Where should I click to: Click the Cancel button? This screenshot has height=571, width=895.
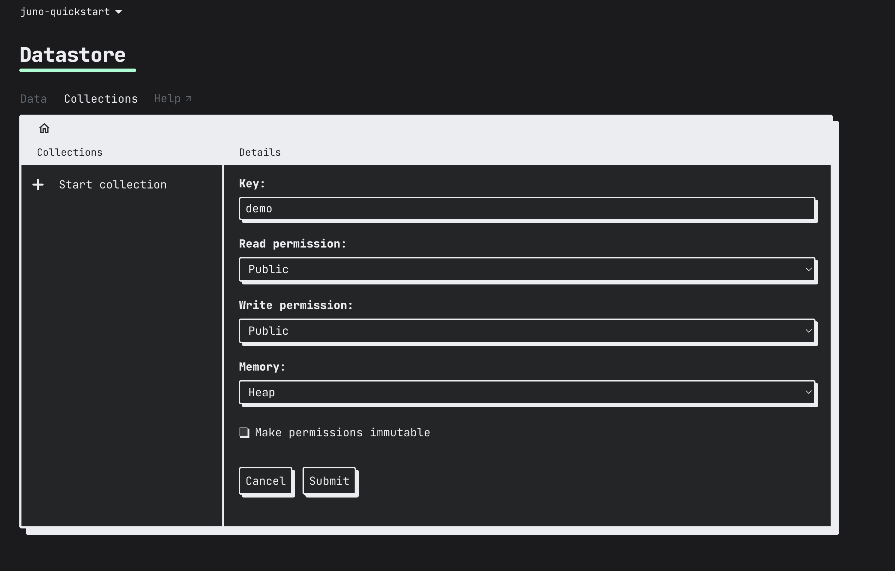click(x=266, y=481)
